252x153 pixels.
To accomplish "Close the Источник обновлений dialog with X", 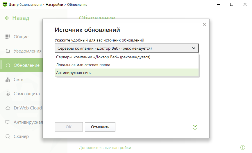I will coord(204,24).
